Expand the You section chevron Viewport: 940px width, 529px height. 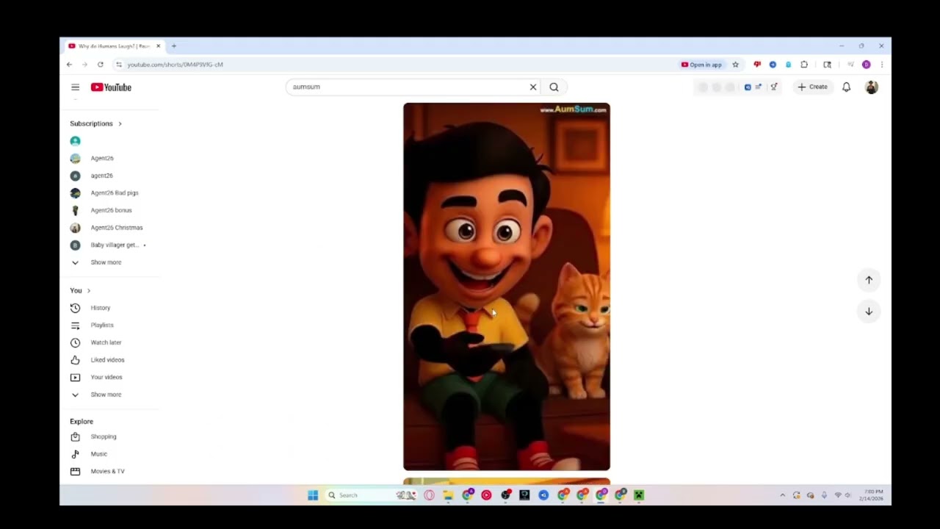[x=89, y=290]
